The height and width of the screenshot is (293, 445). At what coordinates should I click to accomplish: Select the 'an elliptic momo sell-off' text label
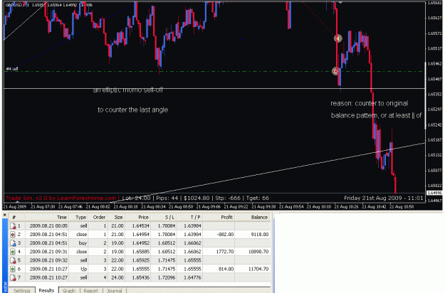point(128,90)
